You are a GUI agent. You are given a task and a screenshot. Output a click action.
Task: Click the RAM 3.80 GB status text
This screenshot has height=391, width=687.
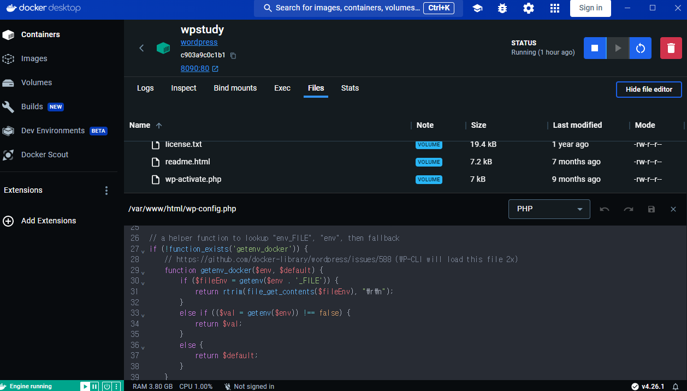tap(152, 386)
